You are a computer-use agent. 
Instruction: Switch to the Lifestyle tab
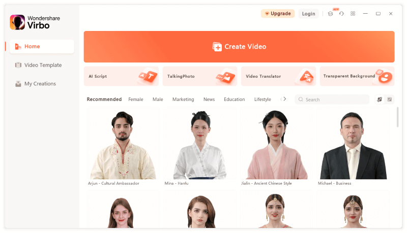pyautogui.click(x=263, y=99)
